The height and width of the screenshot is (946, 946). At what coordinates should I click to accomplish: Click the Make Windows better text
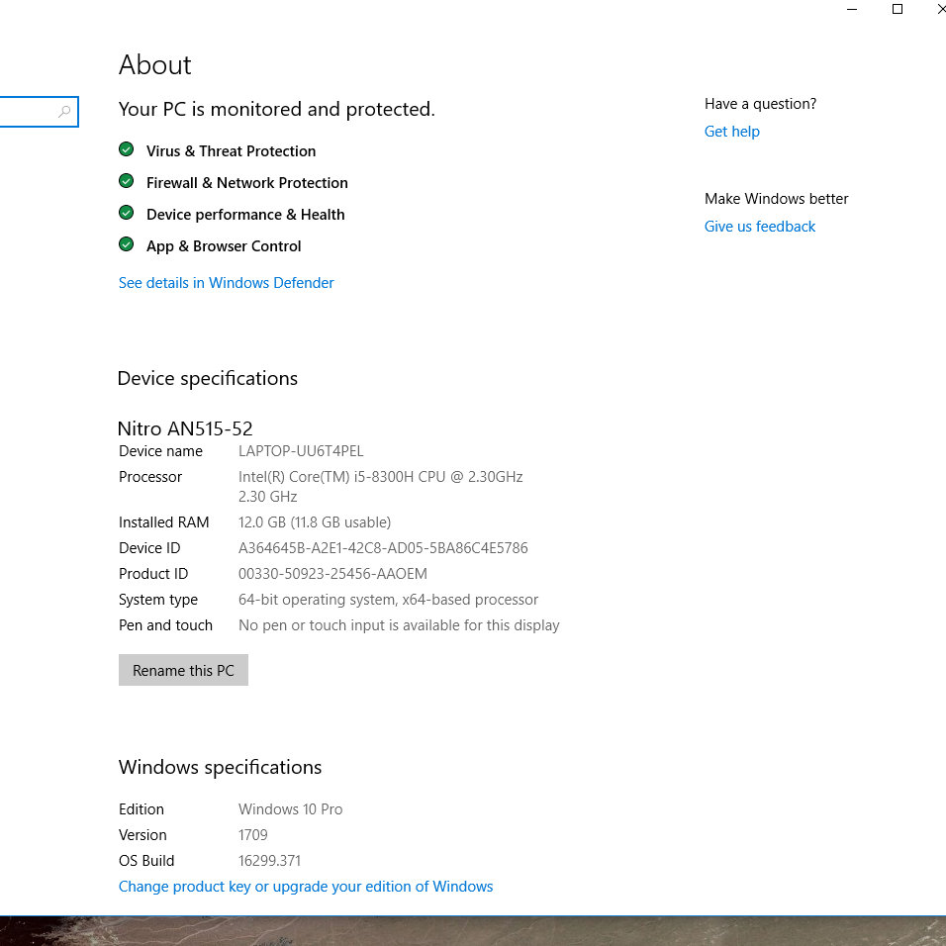tap(777, 199)
